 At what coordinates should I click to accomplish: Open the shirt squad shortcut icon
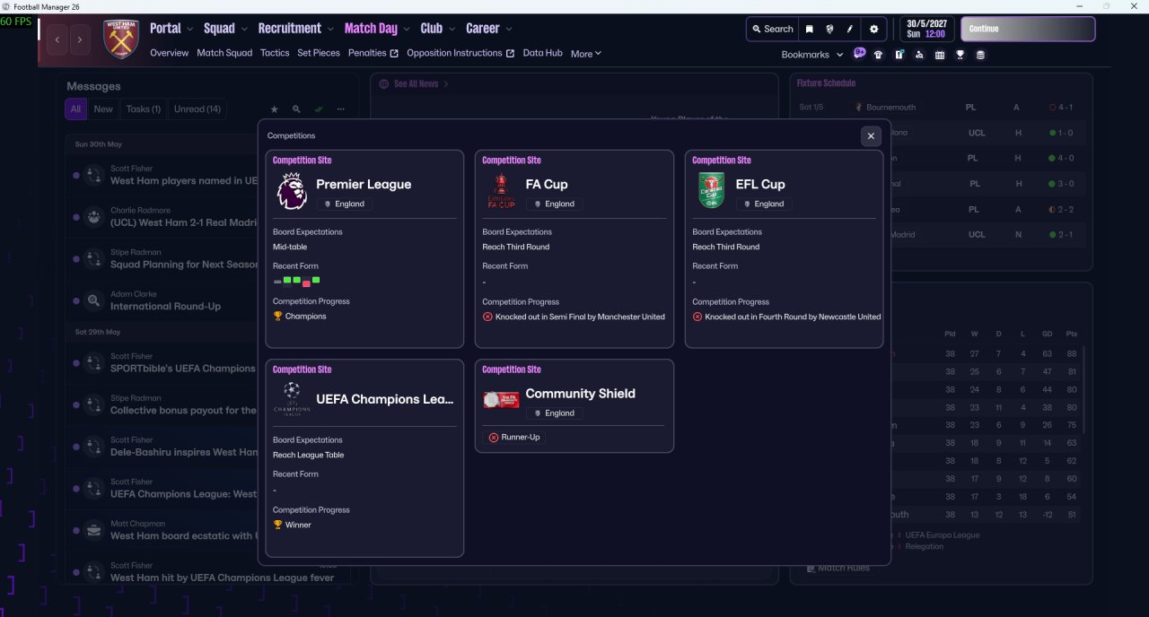(878, 55)
